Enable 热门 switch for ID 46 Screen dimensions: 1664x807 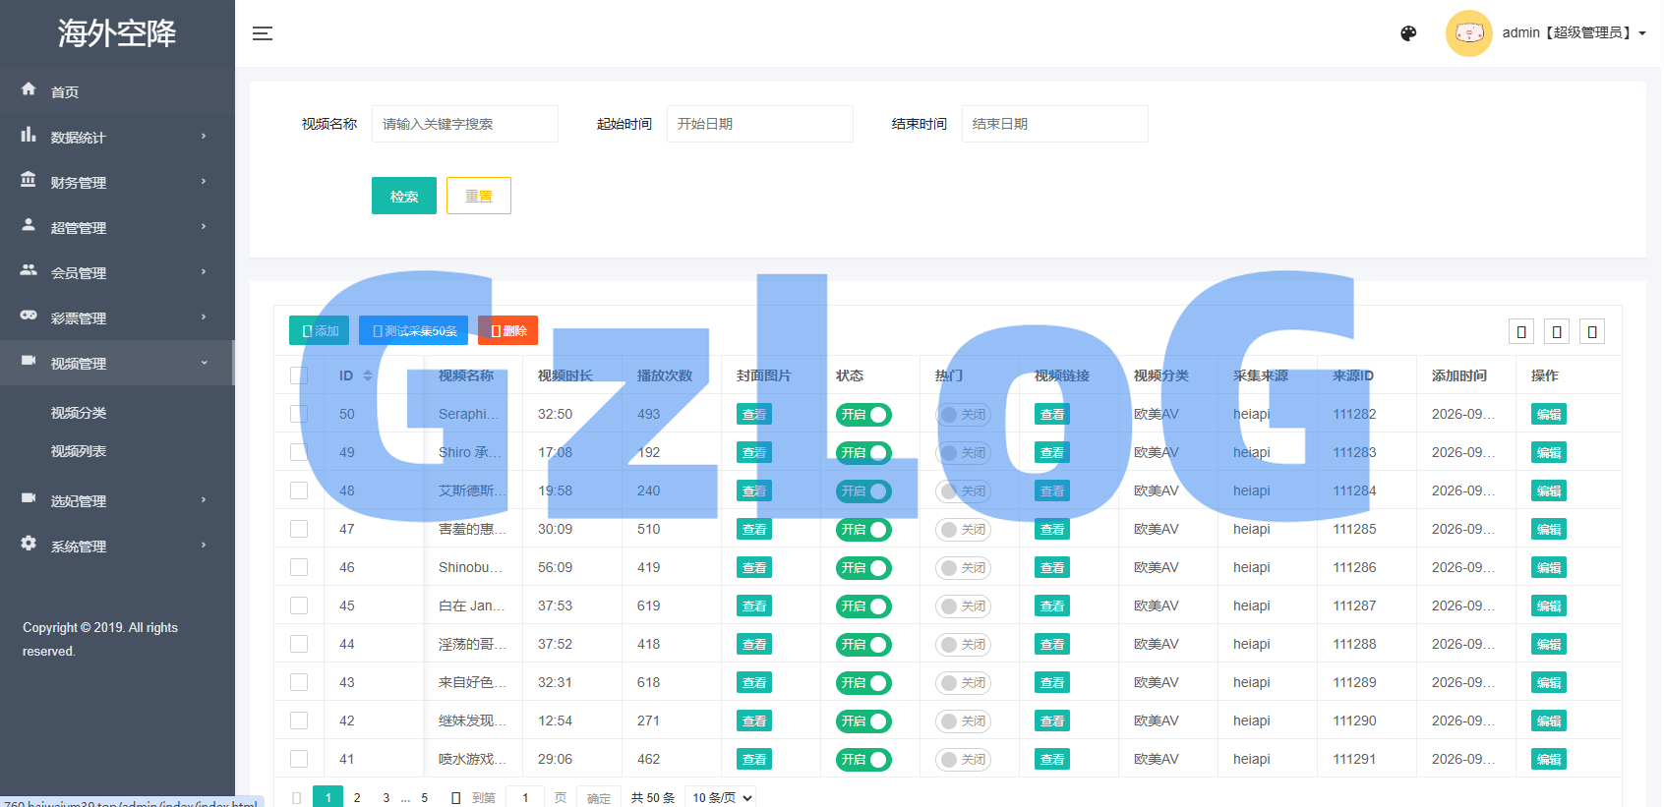963,568
